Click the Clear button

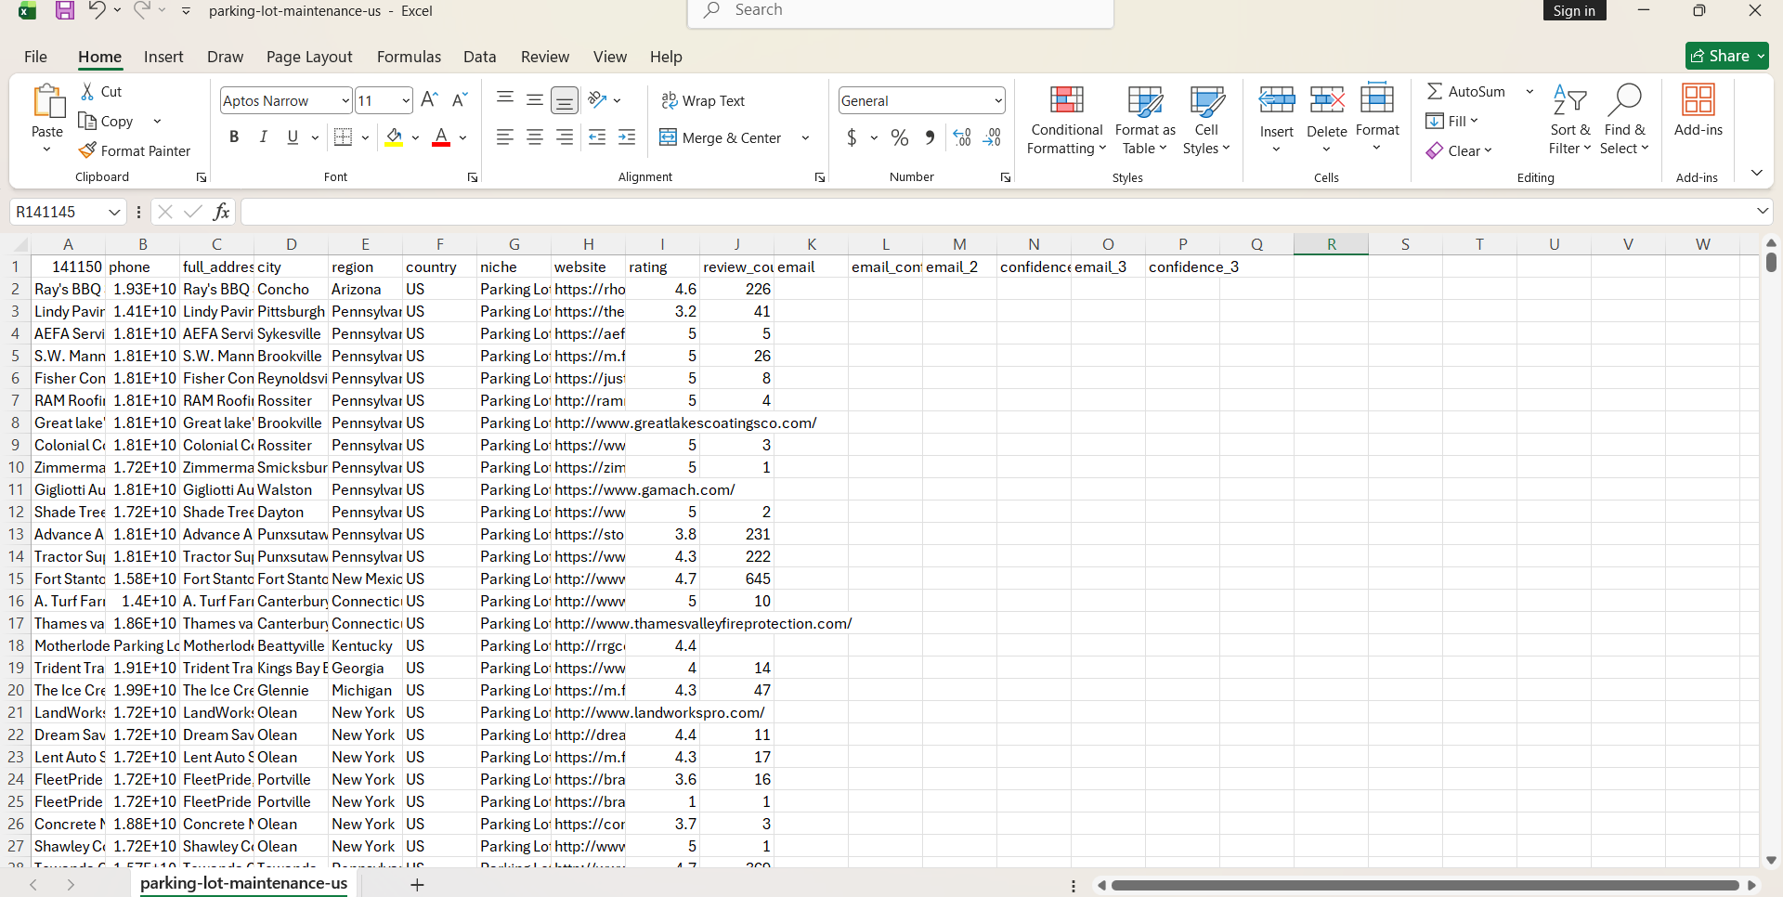[1459, 150]
